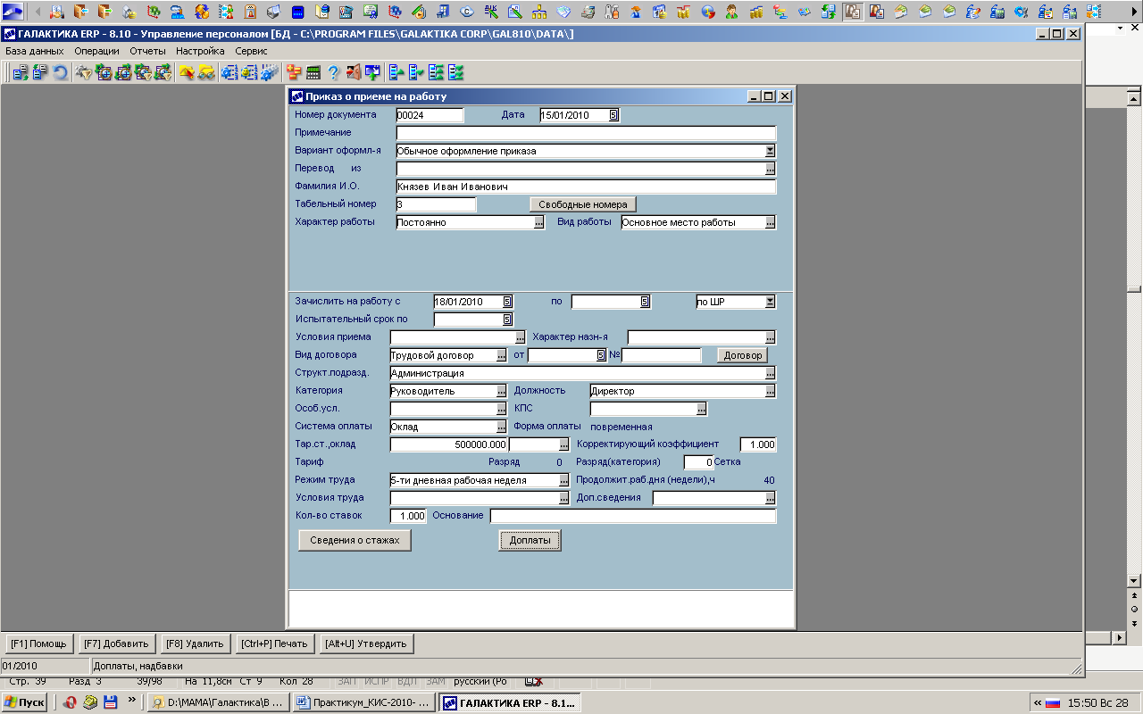The width and height of the screenshot is (1143, 714).
Task: Switch to D:\МАМА\Галактика taskbar window
Action: [x=218, y=702]
